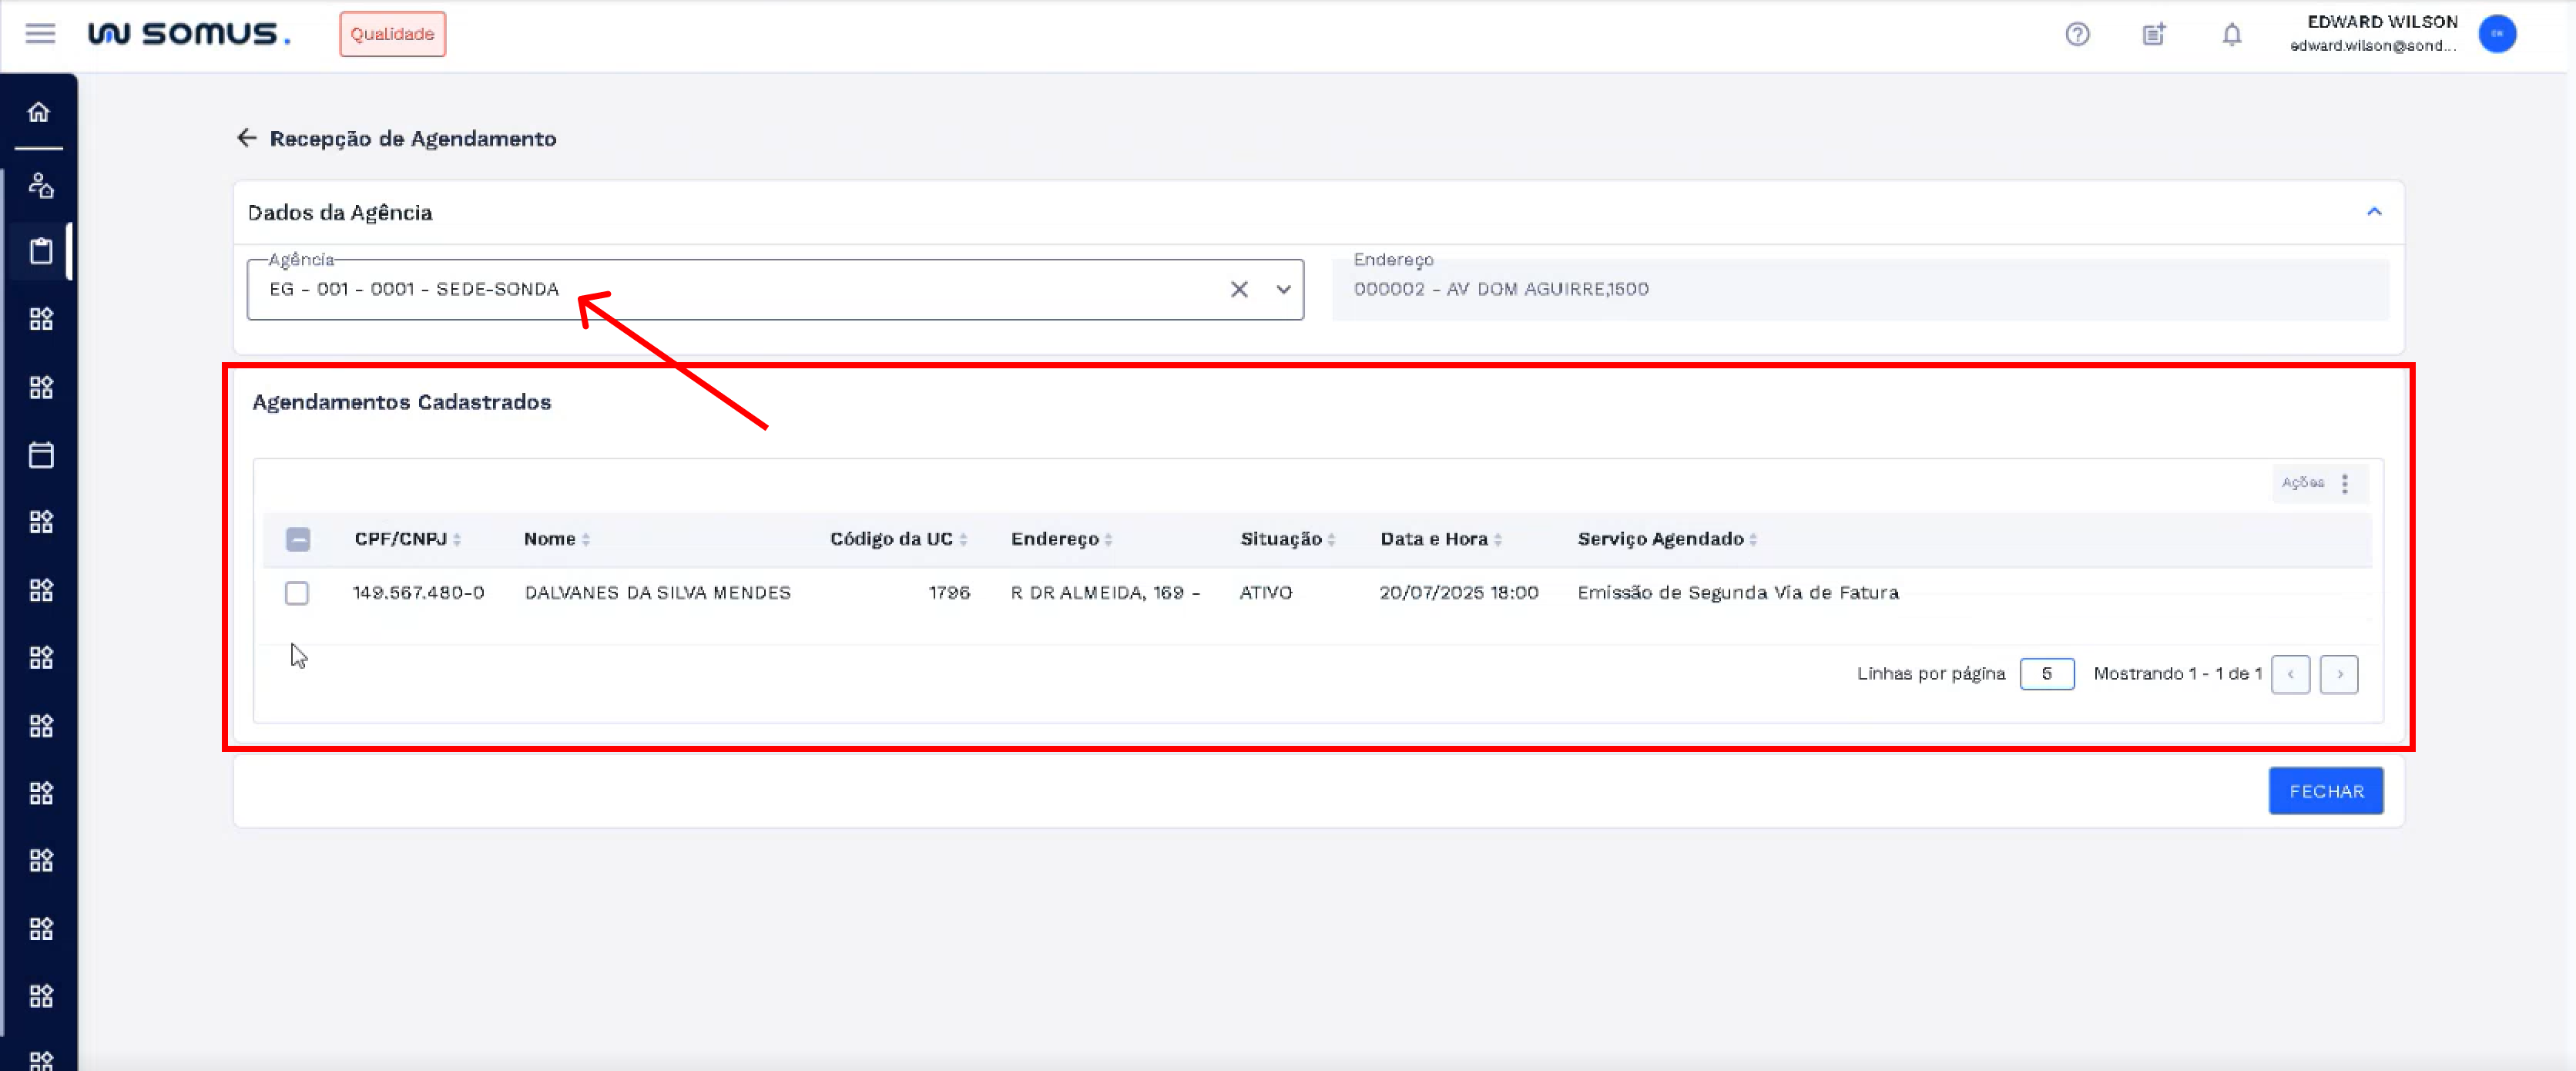The image size is (2576, 1071).
Task: Open the Ações three-dot menu
Action: [2344, 483]
